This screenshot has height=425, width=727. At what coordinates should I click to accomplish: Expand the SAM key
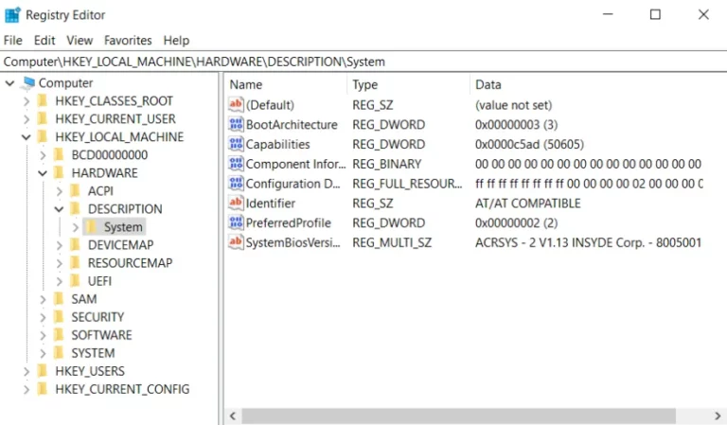tap(43, 299)
